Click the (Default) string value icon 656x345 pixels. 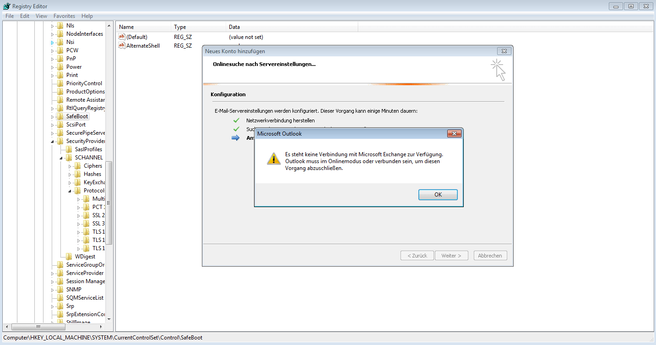[122, 37]
